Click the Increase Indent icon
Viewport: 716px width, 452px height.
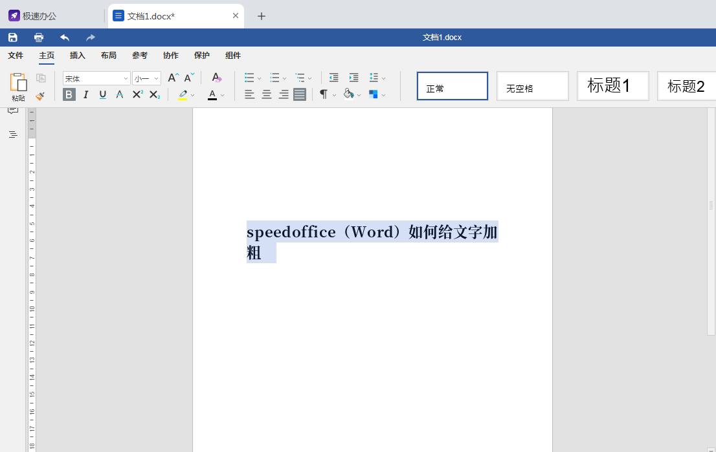(x=353, y=77)
